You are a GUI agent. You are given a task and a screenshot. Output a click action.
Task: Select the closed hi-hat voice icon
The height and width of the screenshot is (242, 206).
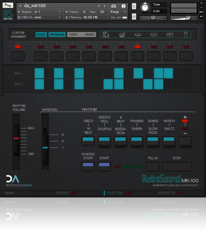[x=138, y=35]
